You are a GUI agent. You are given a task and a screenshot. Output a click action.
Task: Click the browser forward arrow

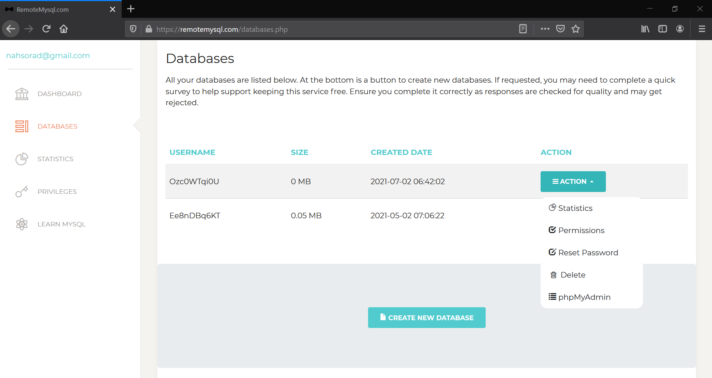click(x=29, y=29)
